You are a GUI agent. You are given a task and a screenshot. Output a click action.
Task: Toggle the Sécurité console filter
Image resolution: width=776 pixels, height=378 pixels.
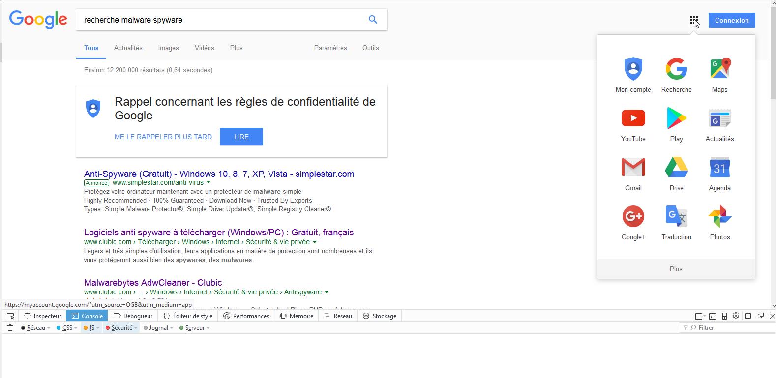coord(121,328)
